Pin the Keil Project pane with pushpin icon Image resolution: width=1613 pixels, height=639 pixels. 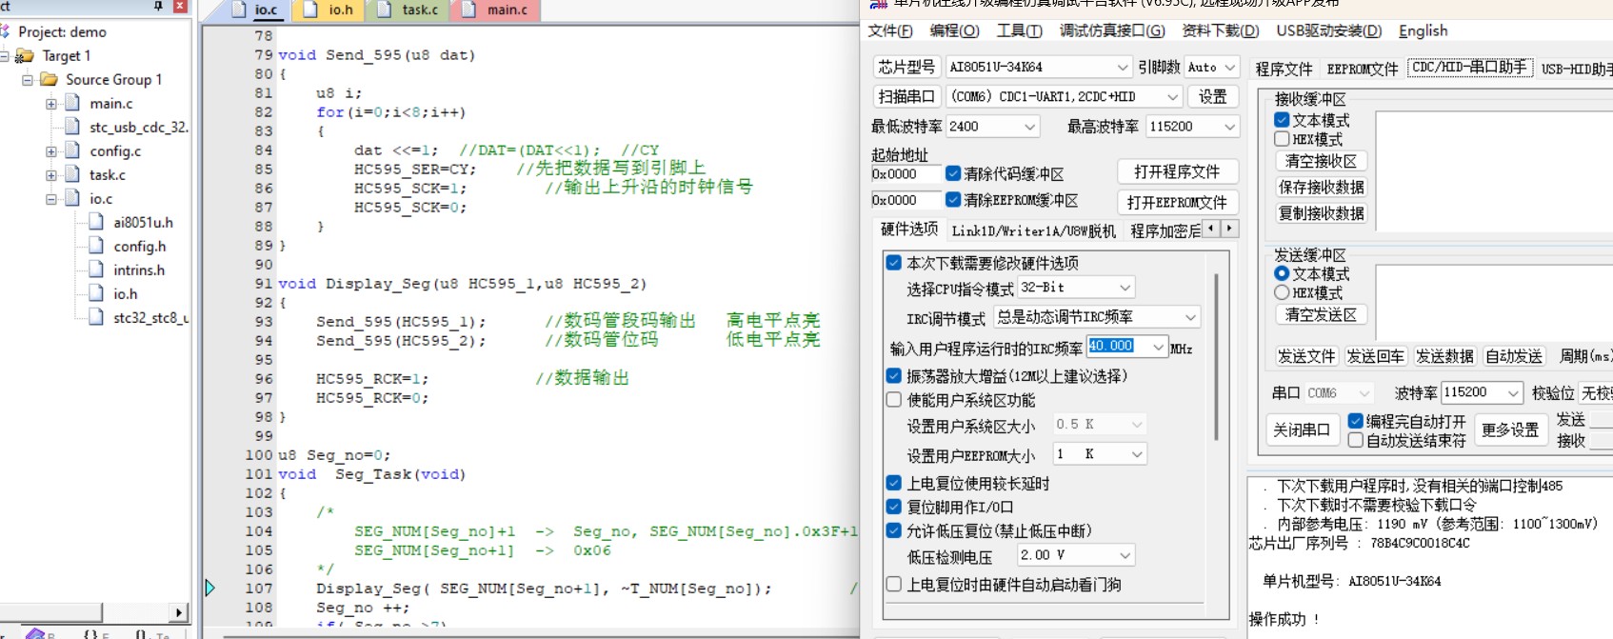(x=158, y=6)
